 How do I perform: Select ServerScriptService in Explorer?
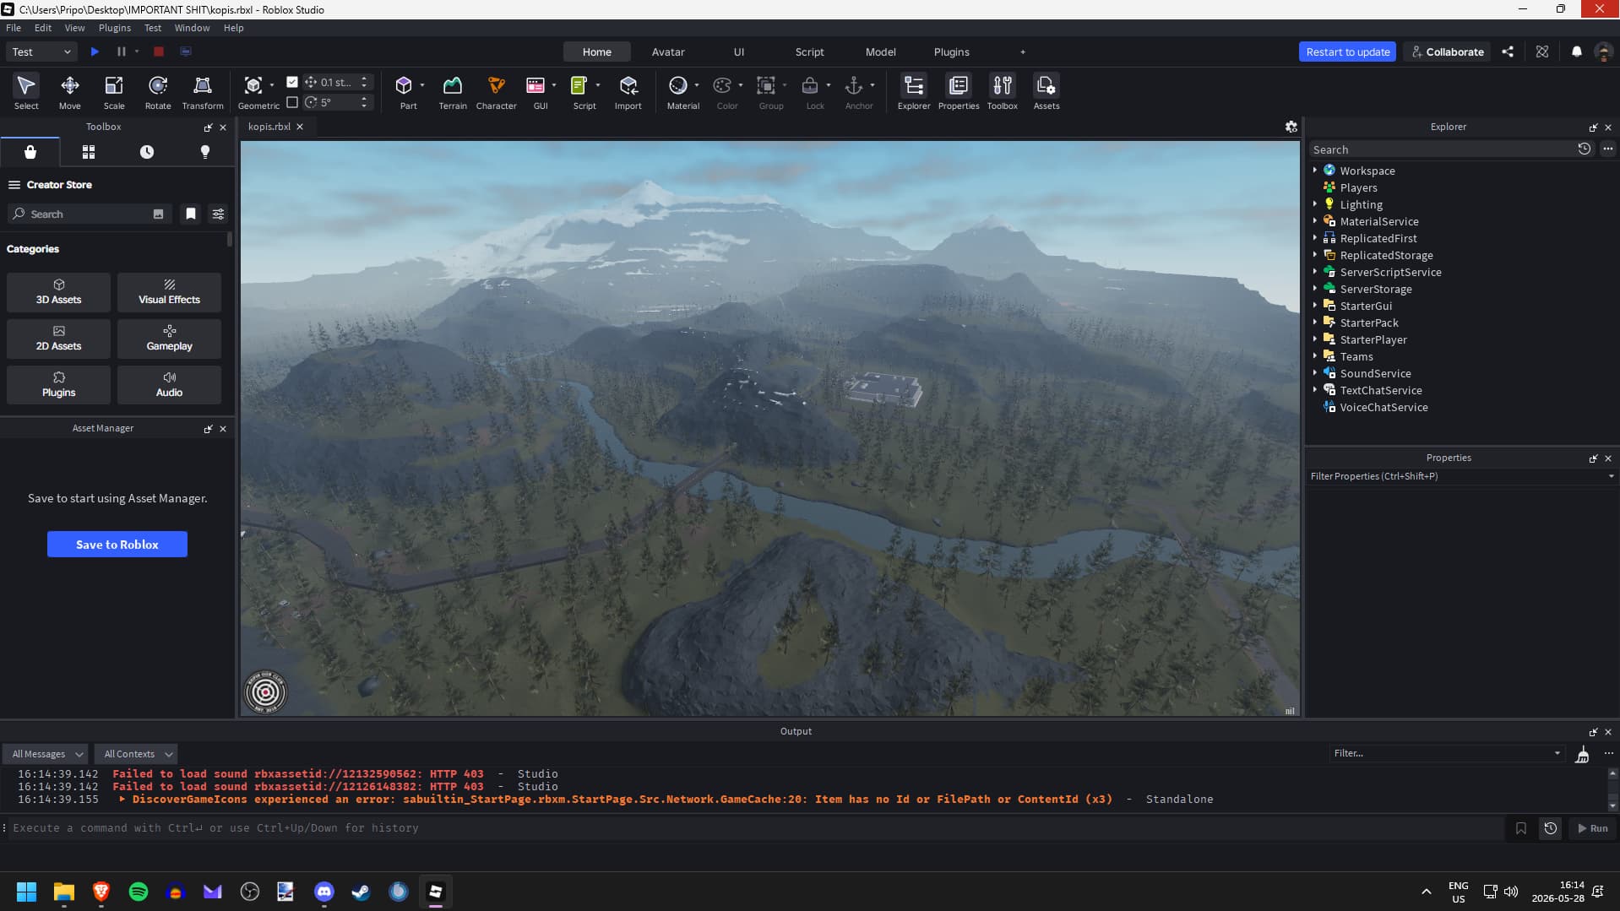click(x=1390, y=272)
